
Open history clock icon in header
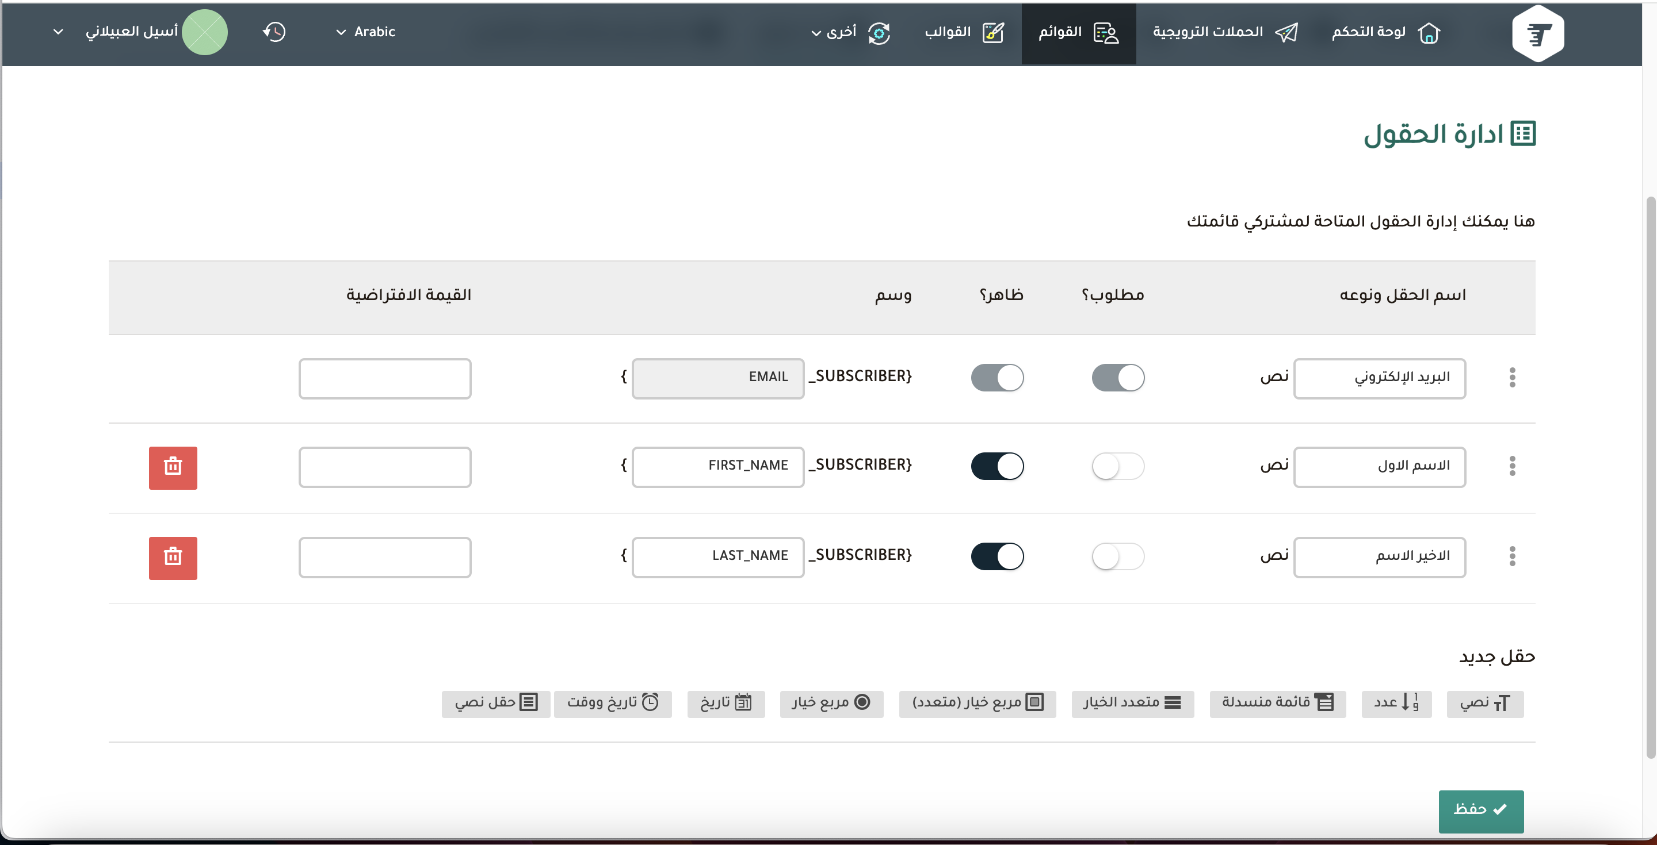tap(274, 32)
